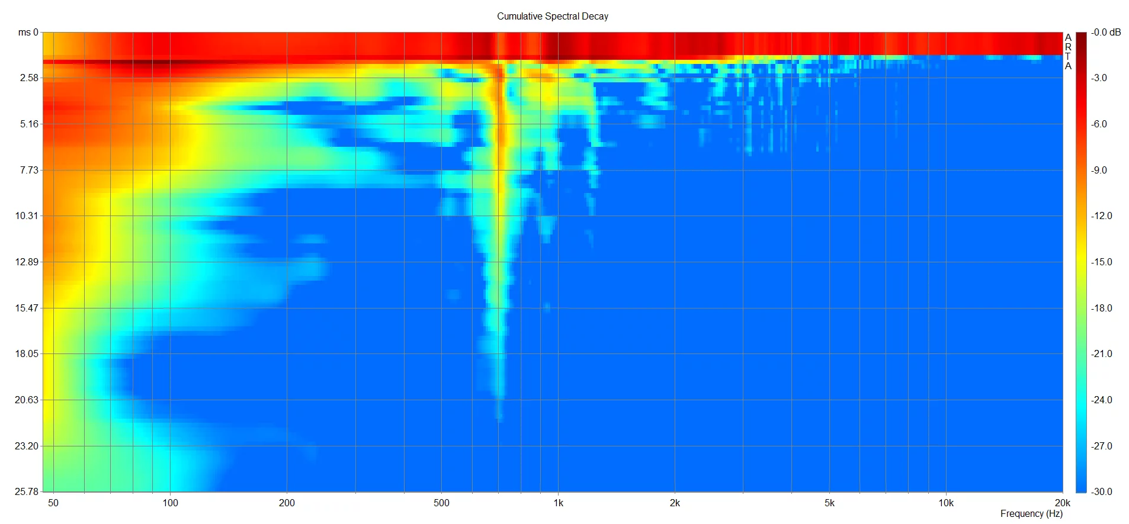Click the -18.0 color scale label
Screen dimensions: 1129x524
1102,308
